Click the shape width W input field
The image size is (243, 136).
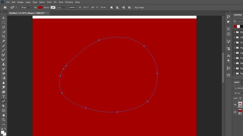click(86, 7)
